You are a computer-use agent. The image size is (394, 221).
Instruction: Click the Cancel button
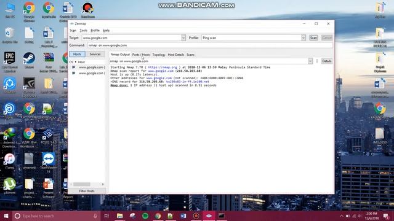point(327,38)
